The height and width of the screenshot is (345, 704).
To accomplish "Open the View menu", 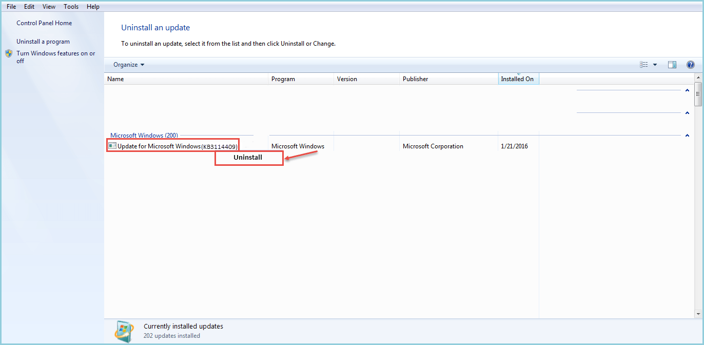I will tap(49, 7).
